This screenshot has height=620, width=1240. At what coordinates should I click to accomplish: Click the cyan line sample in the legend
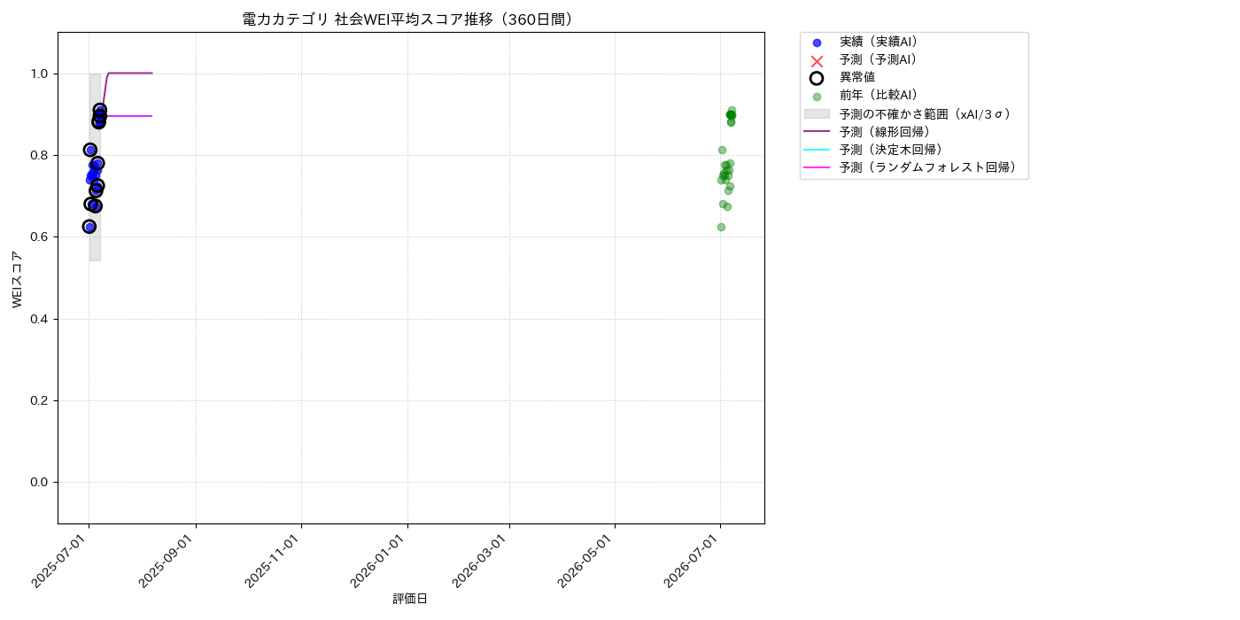817,150
